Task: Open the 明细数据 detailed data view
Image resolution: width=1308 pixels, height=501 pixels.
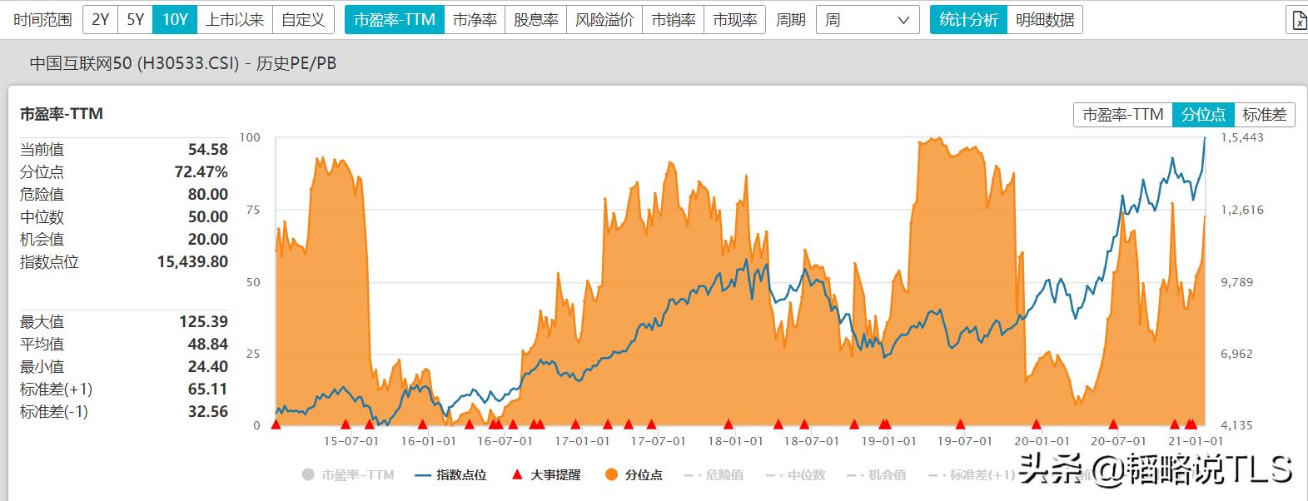Action: [x=1045, y=19]
